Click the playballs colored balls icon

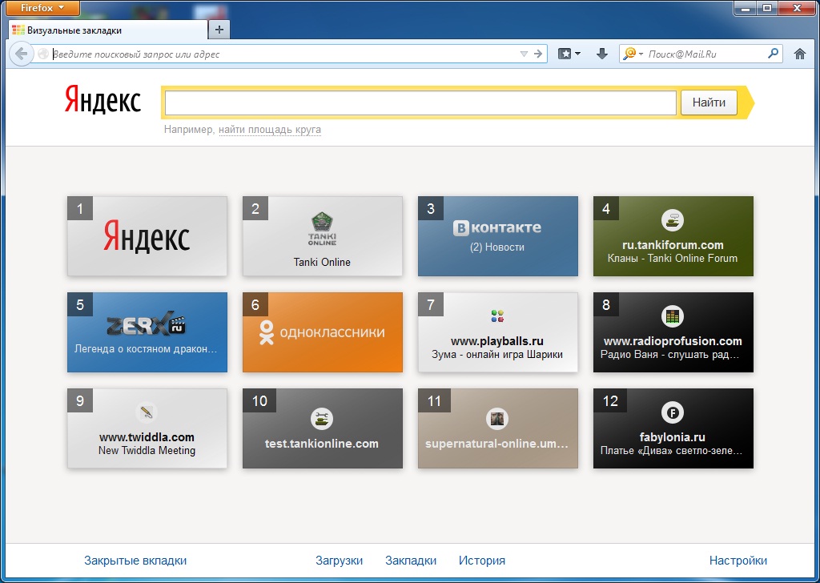497,316
